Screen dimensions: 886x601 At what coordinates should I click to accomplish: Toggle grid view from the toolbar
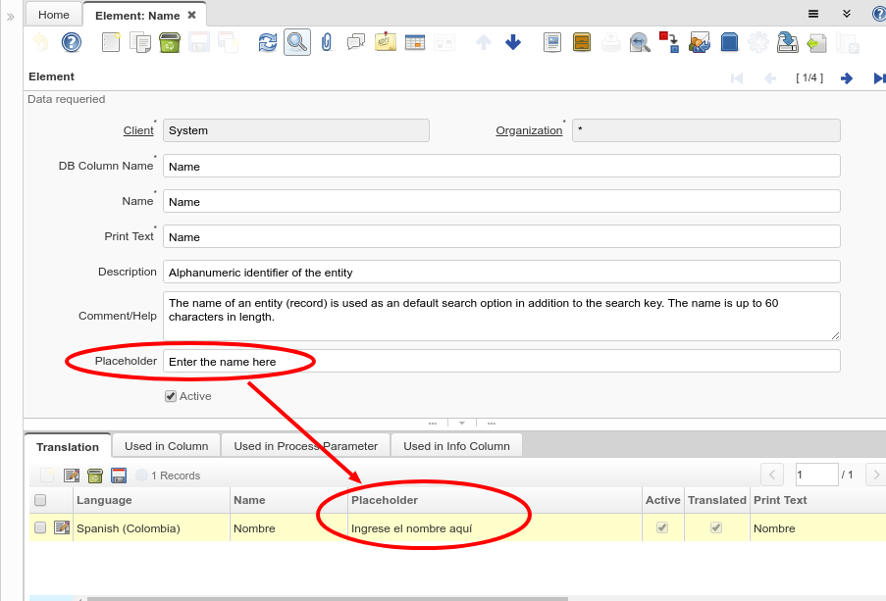[415, 42]
